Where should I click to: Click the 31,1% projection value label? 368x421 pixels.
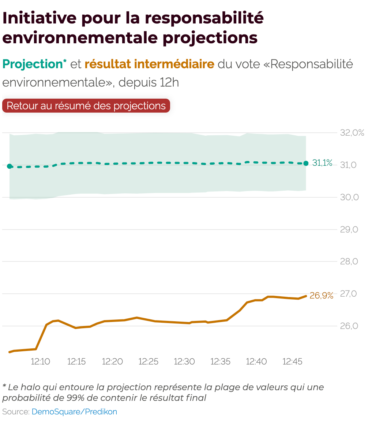pos(322,163)
